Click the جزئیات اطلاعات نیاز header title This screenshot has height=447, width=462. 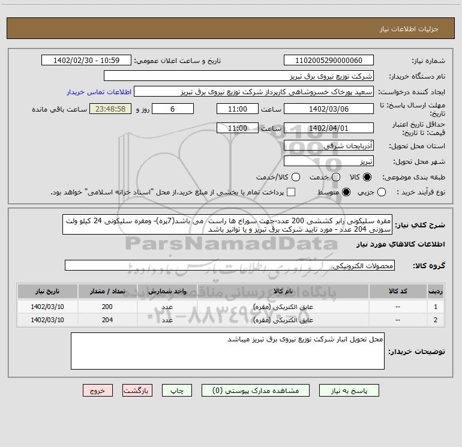coord(409,29)
